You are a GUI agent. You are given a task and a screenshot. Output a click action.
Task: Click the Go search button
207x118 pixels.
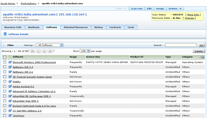pos(202,45)
